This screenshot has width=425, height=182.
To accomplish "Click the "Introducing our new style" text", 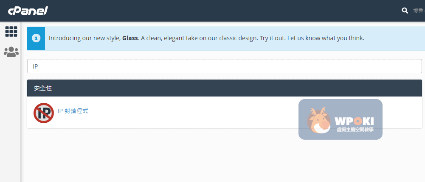I will click(x=84, y=38).
